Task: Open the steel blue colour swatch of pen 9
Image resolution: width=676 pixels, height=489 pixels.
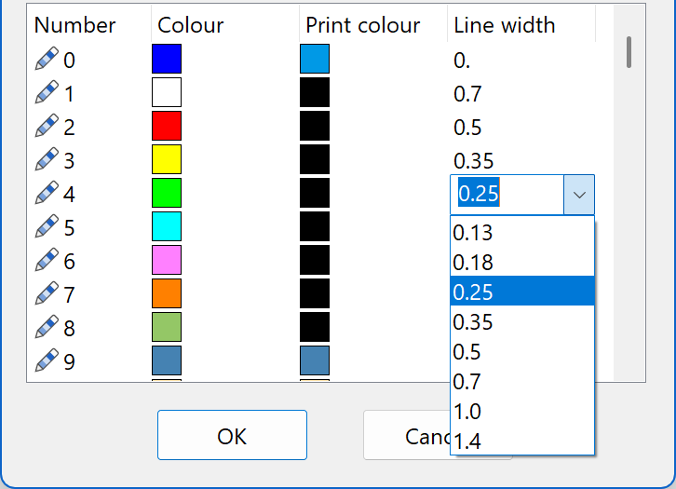Action: pos(167,360)
